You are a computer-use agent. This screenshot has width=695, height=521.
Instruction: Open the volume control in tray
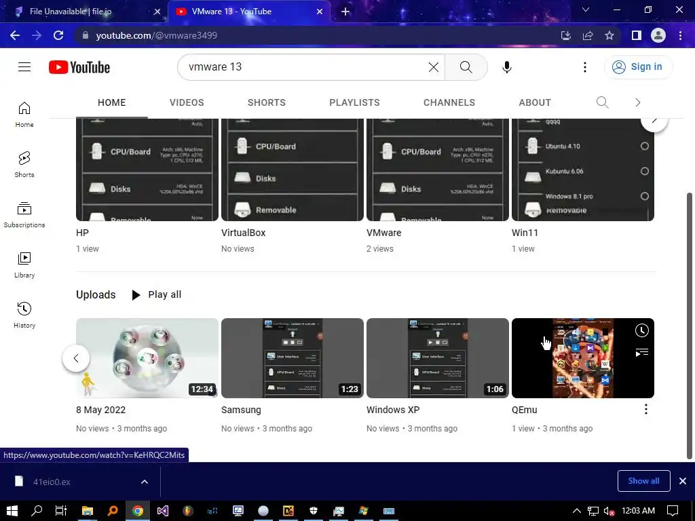pyautogui.click(x=609, y=511)
